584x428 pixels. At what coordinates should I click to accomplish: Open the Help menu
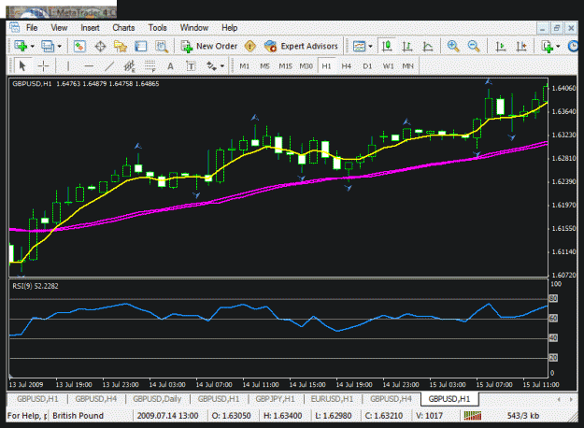tap(230, 27)
